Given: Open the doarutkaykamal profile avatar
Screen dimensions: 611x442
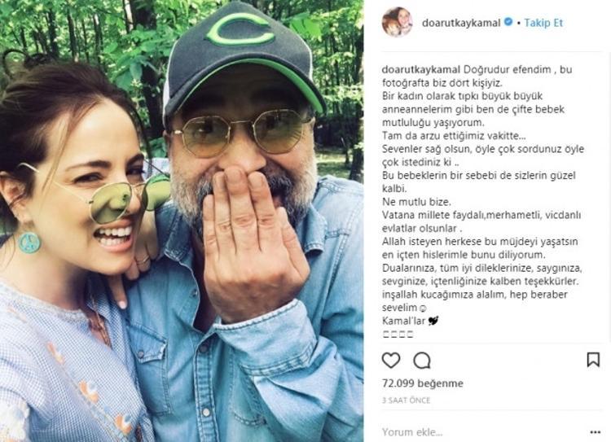Looking at the screenshot, I should pyautogui.click(x=397, y=22).
